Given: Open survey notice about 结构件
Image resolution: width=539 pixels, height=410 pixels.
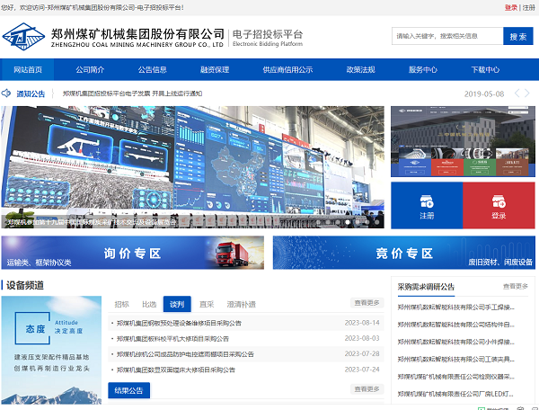Looking at the screenshot, I should click(455, 325).
